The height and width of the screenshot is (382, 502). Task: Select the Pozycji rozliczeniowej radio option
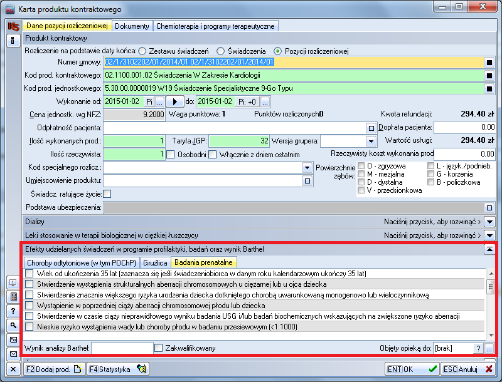click(277, 51)
